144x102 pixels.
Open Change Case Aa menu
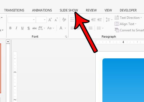click(51, 28)
